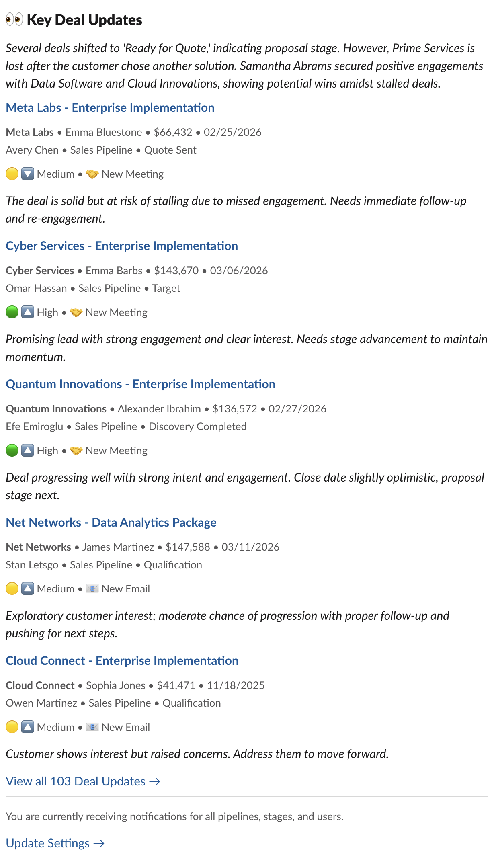Click Meta Labs yellow status circle
The width and height of the screenshot is (492, 865).
(x=12, y=174)
